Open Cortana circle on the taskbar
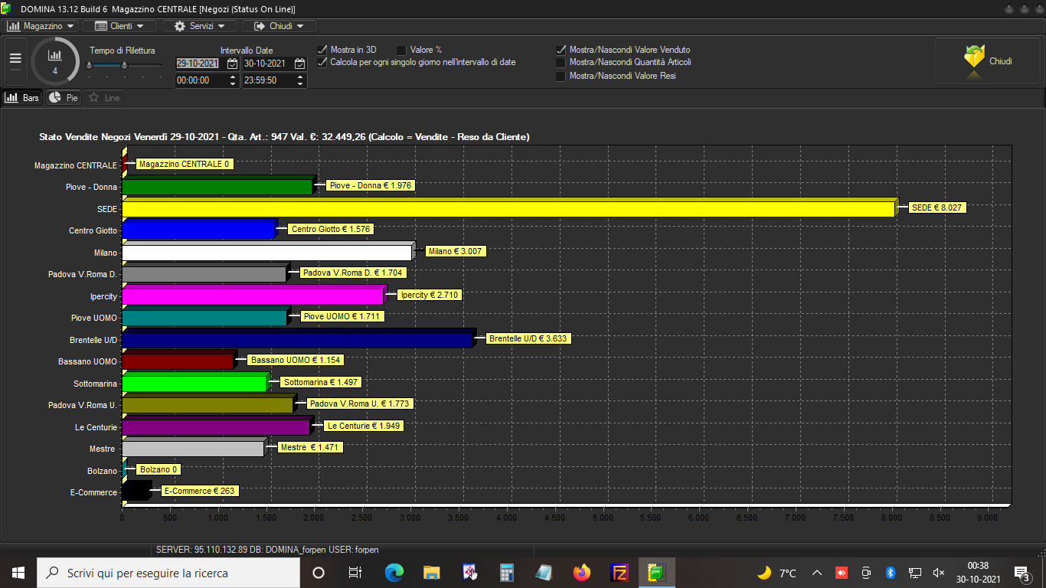 click(x=319, y=573)
